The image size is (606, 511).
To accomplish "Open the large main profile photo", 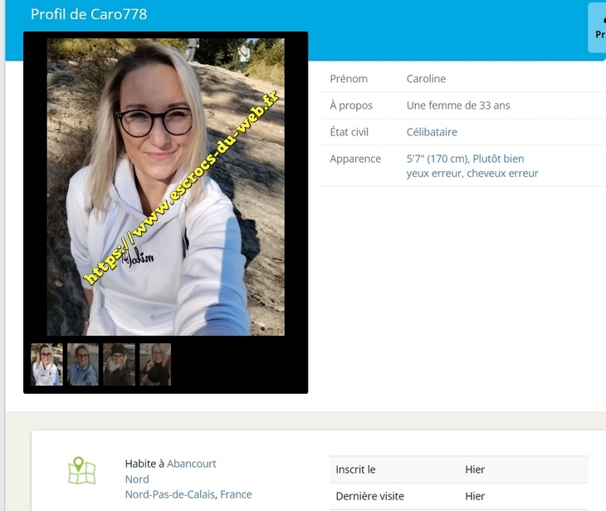I will pyautogui.click(x=165, y=187).
